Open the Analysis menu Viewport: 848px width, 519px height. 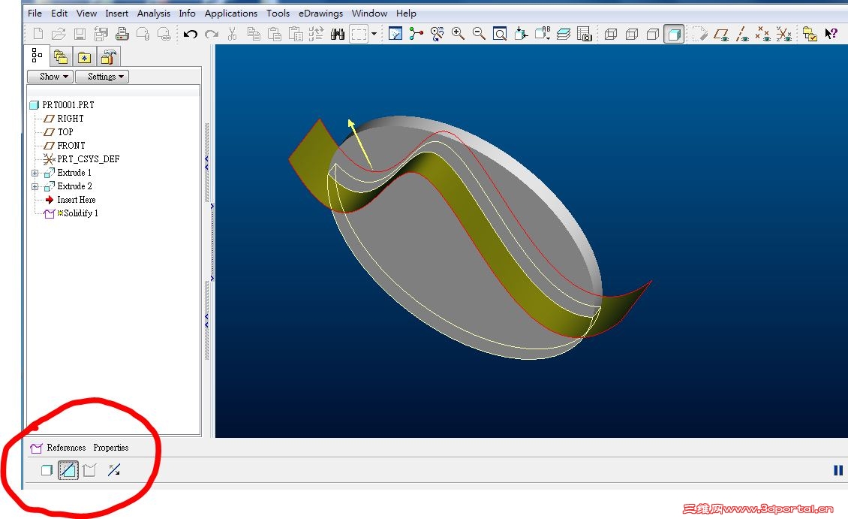(154, 13)
